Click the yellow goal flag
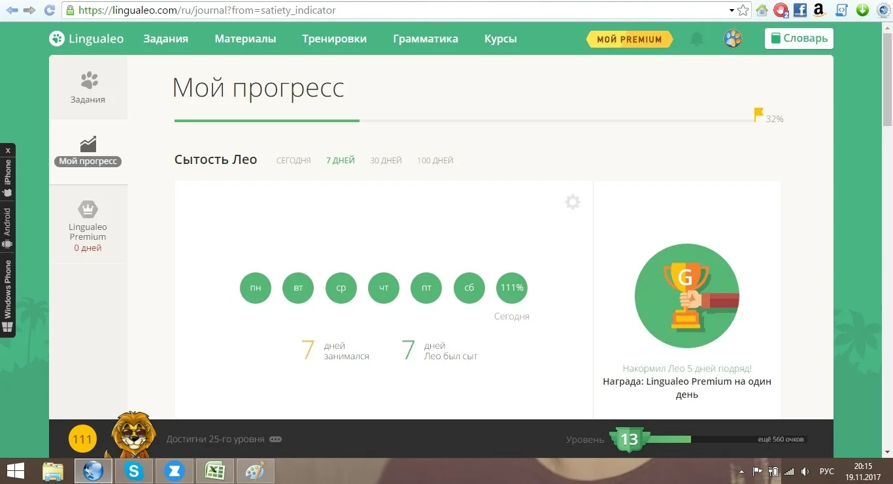The height and width of the screenshot is (484, 893). 758,115
